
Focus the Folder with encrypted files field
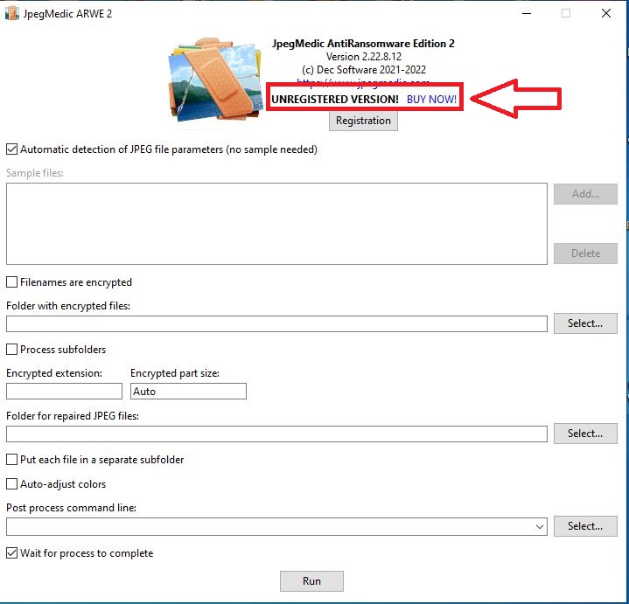(276, 323)
